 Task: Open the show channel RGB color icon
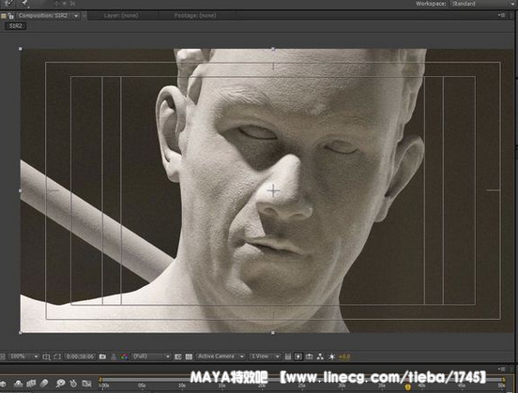click(x=124, y=356)
